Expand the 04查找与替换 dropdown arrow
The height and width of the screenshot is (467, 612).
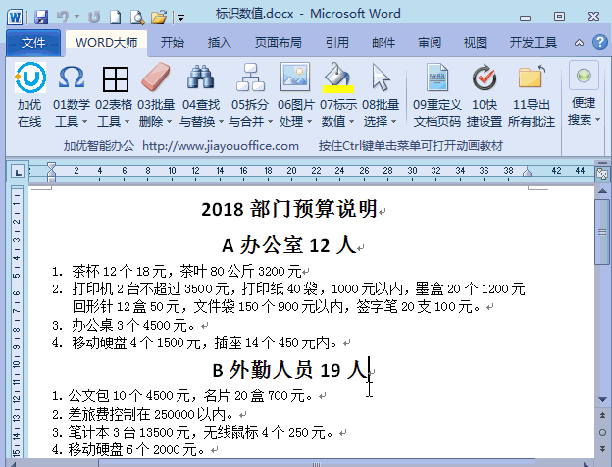click(x=221, y=122)
